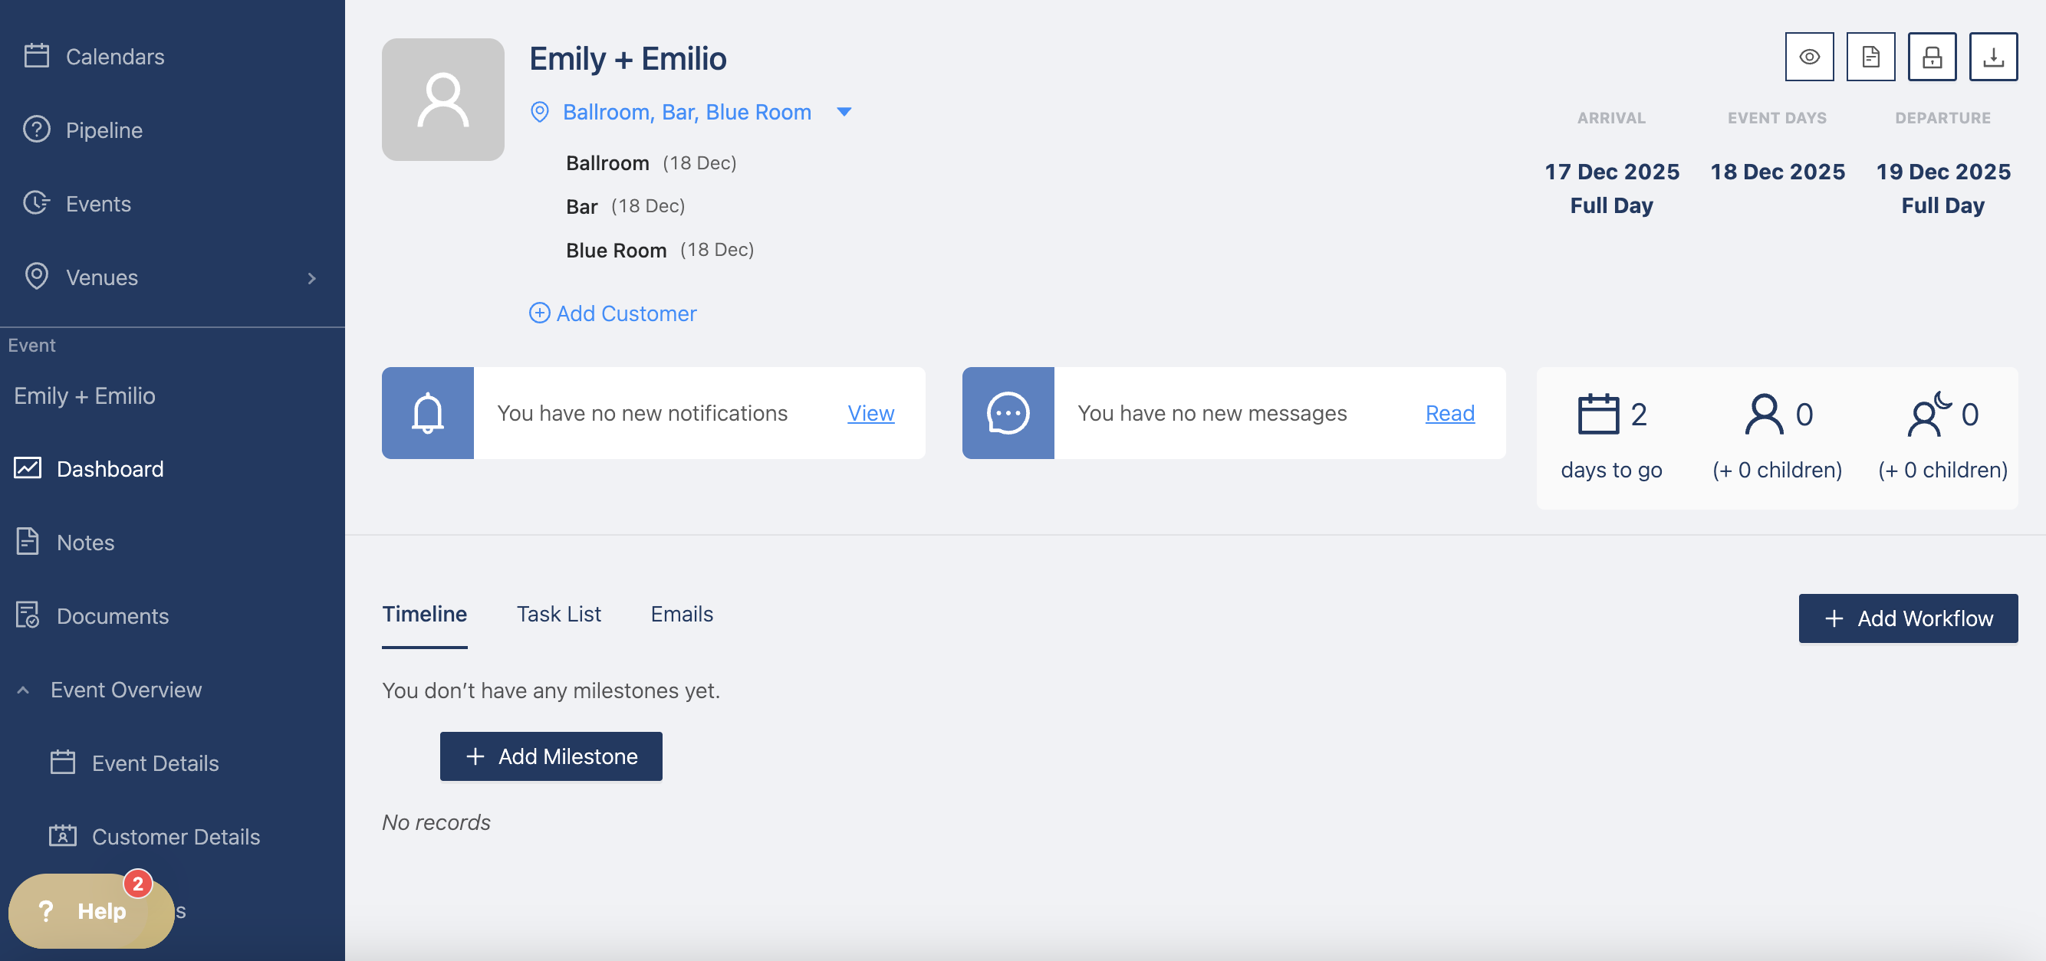
Task: Click the customer avatar placeholder
Action: (442, 99)
